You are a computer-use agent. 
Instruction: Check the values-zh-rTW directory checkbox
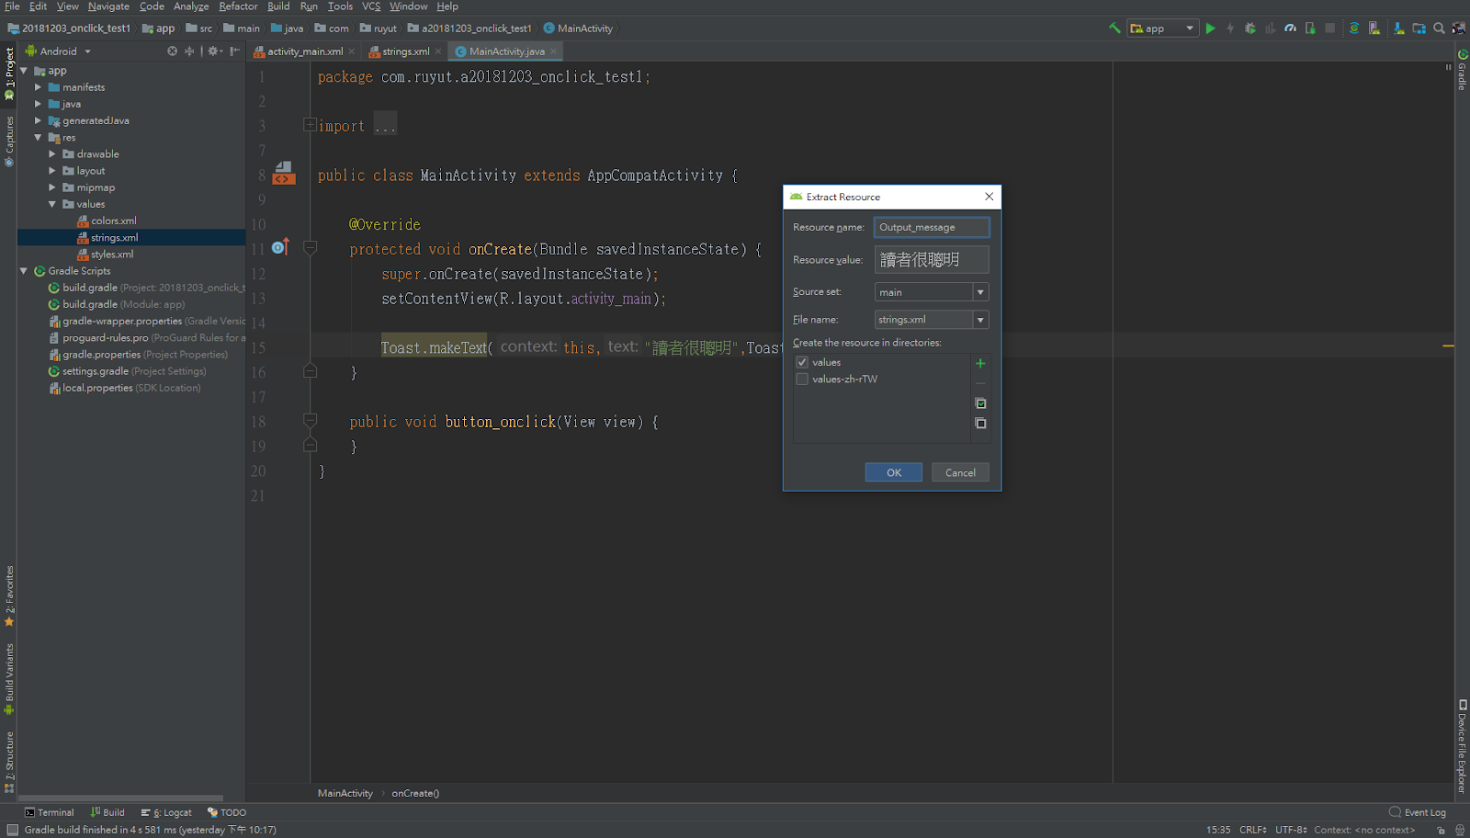tap(802, 379)
